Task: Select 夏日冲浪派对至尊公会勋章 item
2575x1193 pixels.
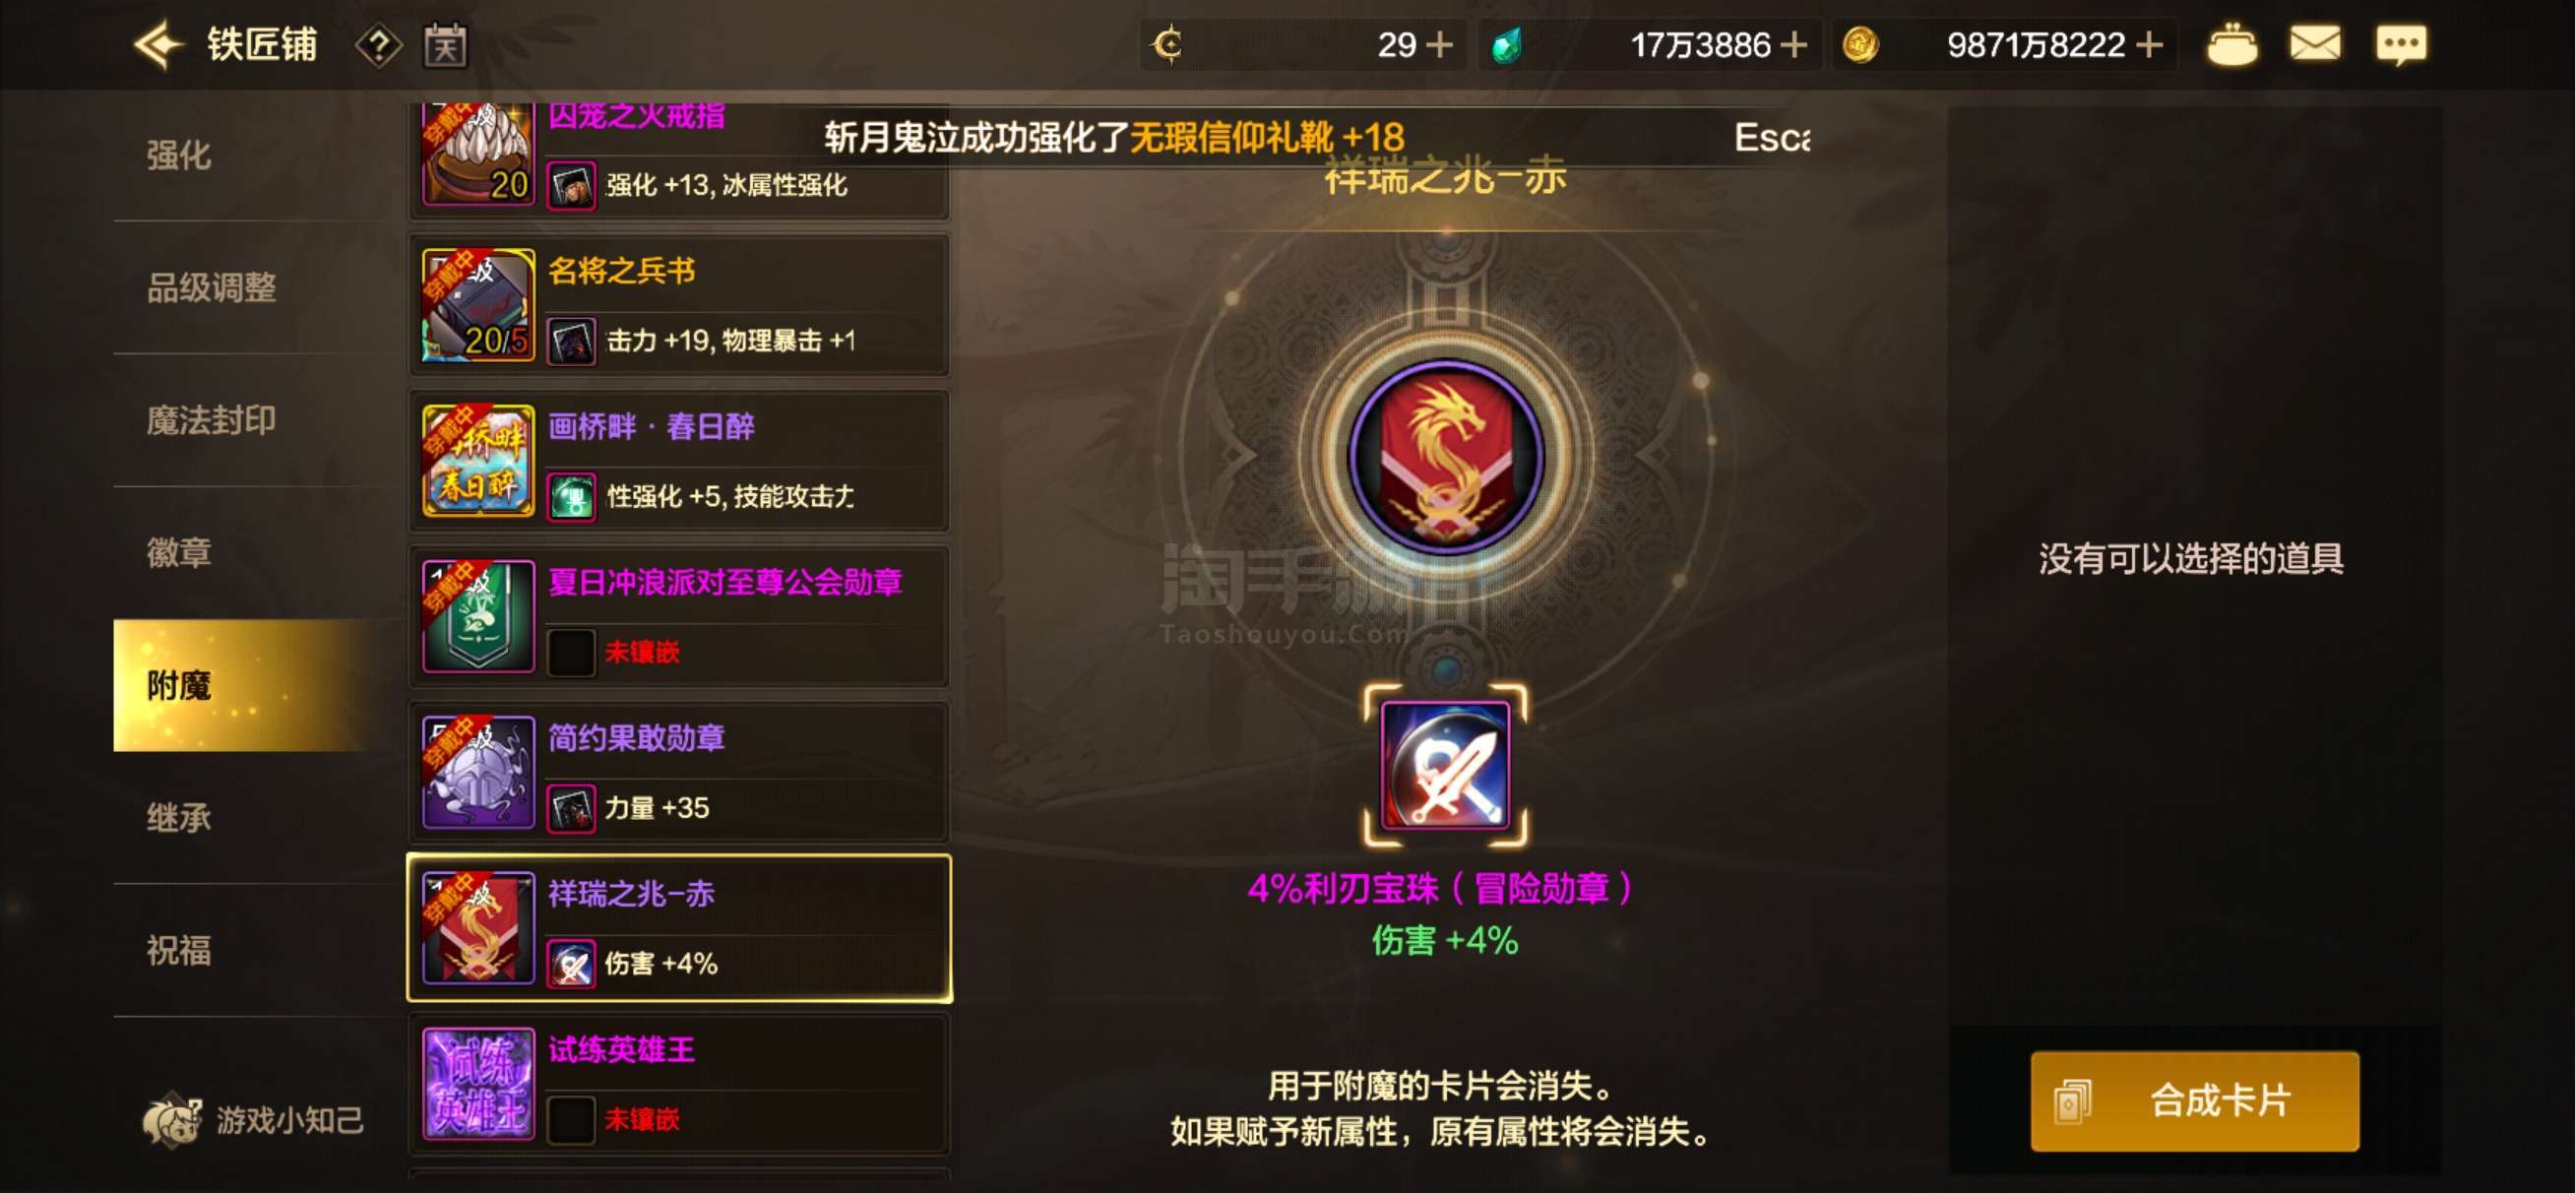Action: (x=679, y=617)
